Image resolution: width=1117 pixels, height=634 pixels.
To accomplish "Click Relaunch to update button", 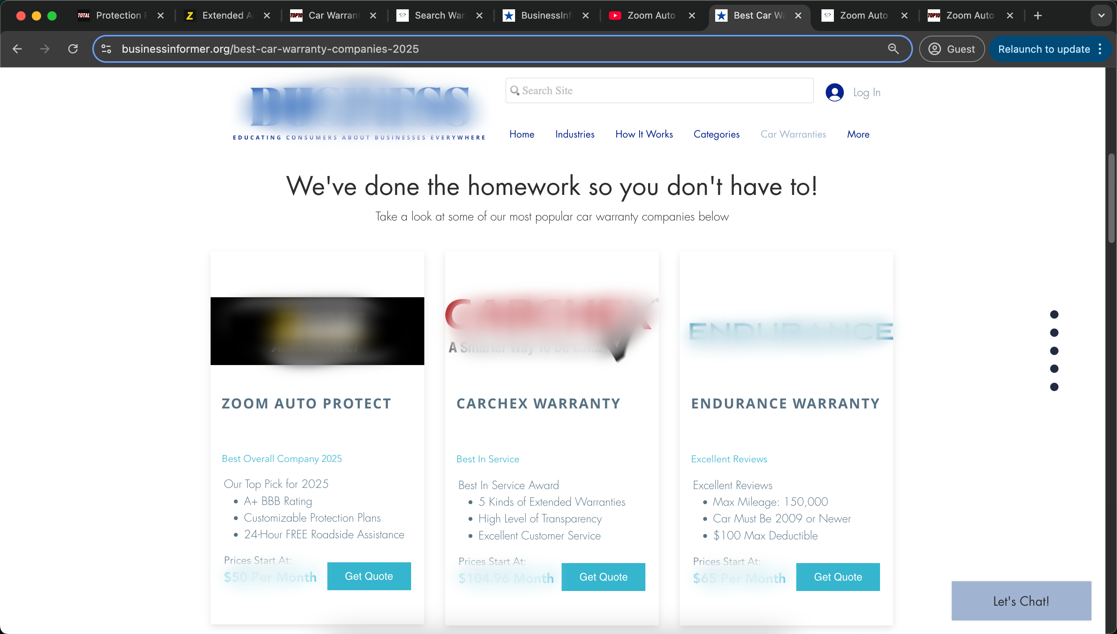I will 1044,49.
